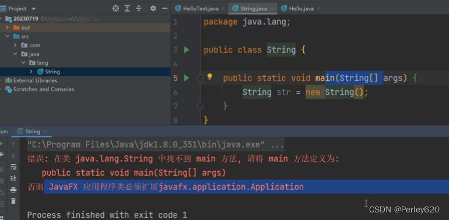
Task: Run the String class via line 3 gutter arrow
Action: pos(187,50)
